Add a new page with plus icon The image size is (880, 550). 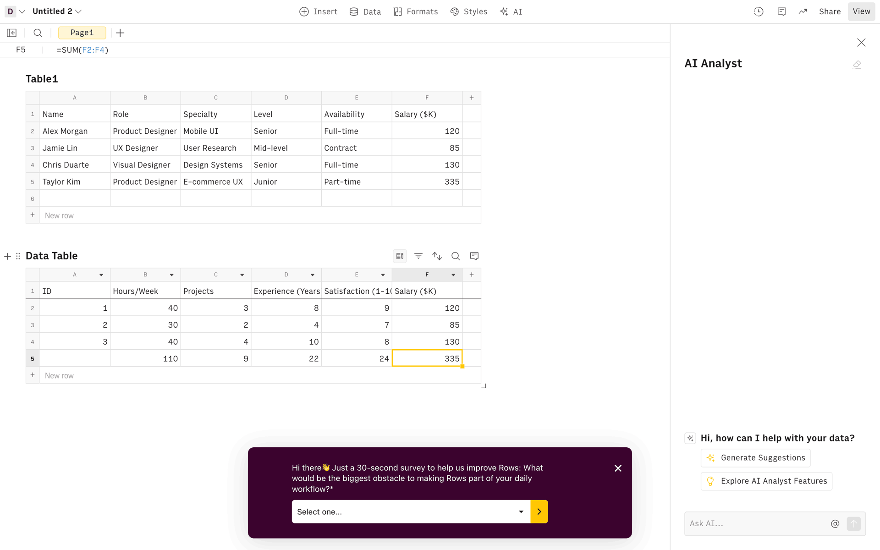[120, 33]
